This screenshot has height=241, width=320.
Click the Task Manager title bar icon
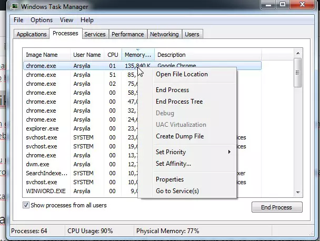(15, 6)
